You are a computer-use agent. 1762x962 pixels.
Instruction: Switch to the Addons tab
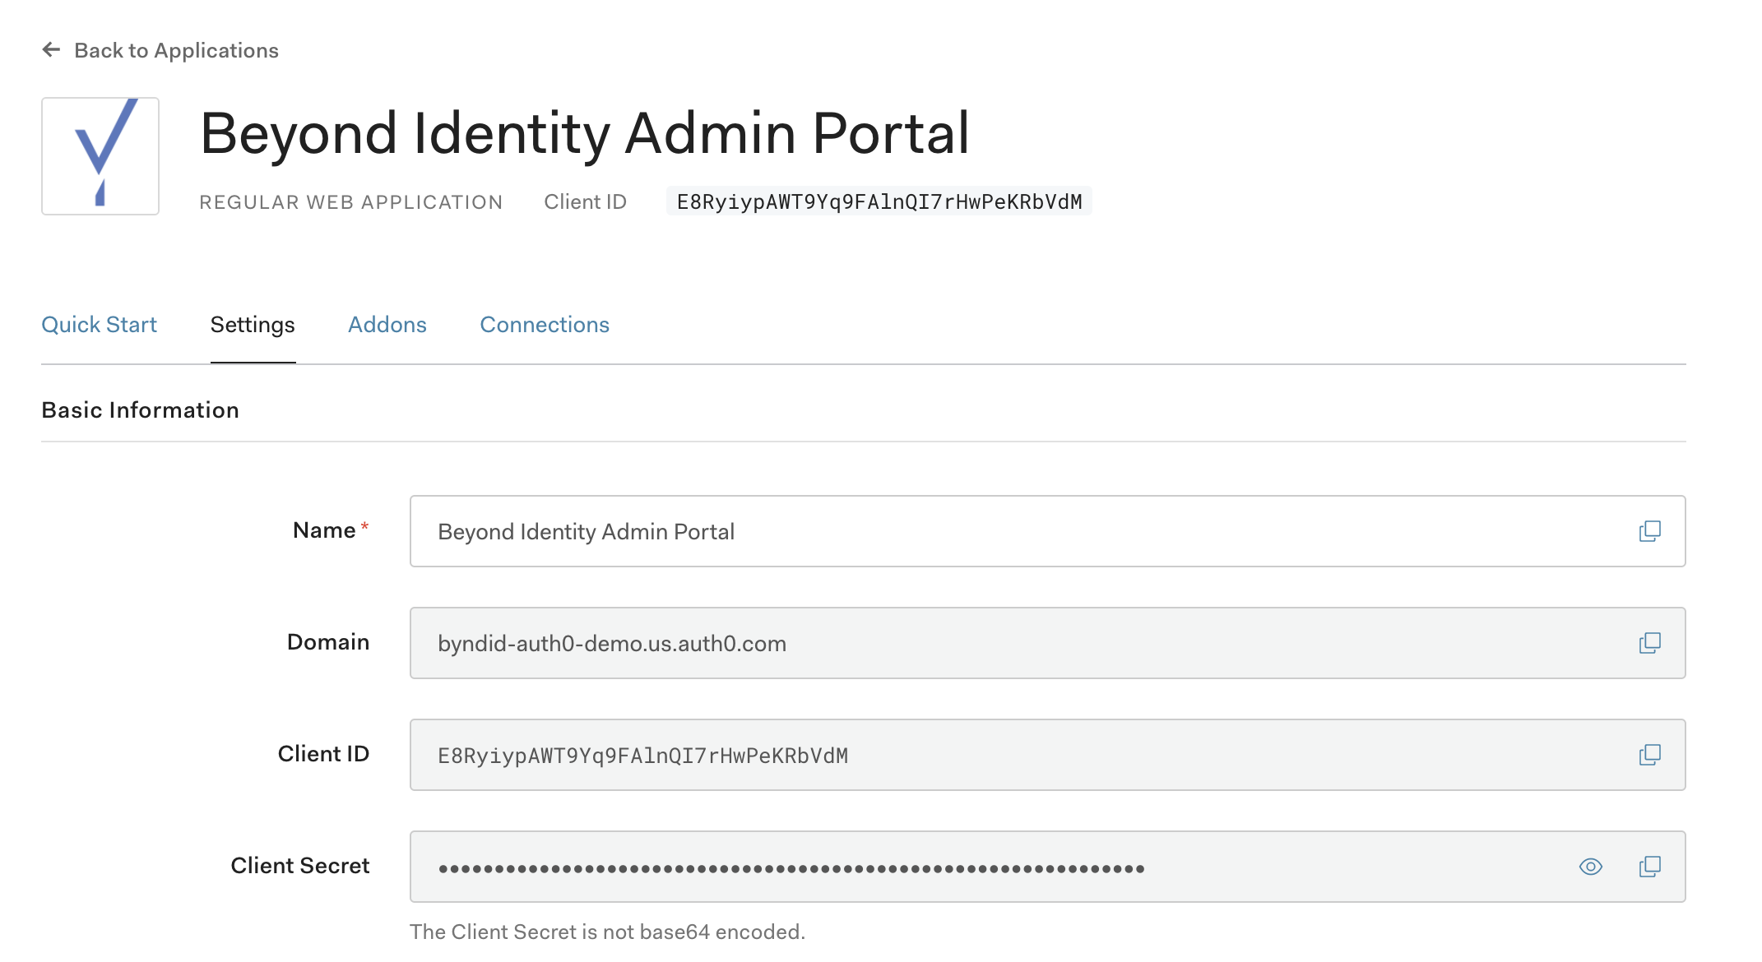[387, 324]
